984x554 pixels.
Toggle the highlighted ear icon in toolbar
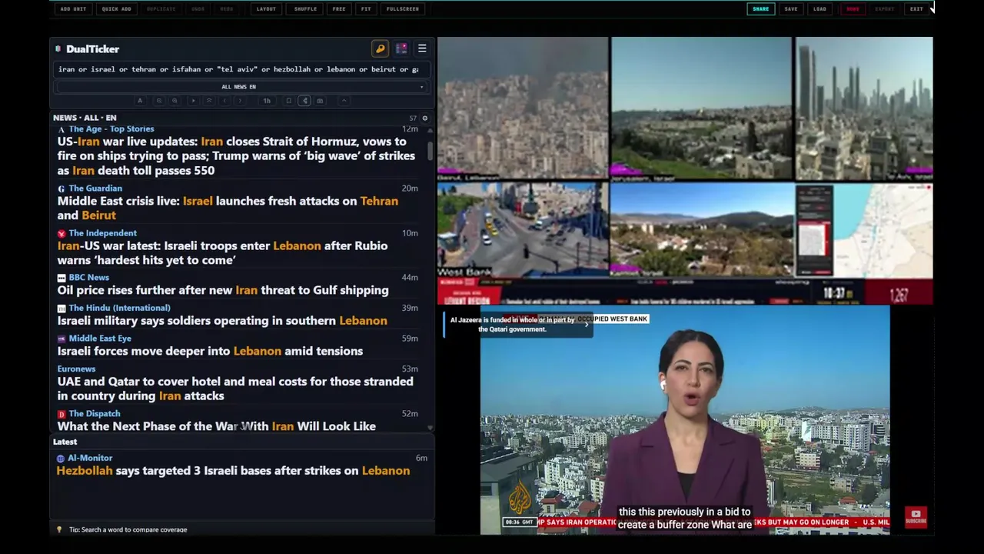304,101
